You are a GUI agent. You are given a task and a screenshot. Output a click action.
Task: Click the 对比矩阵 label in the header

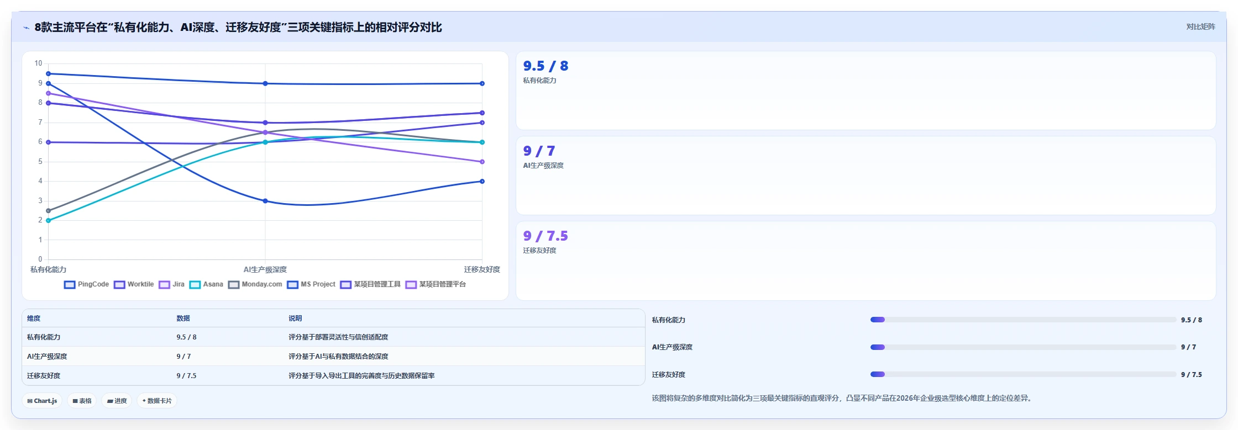[1200, 26]
